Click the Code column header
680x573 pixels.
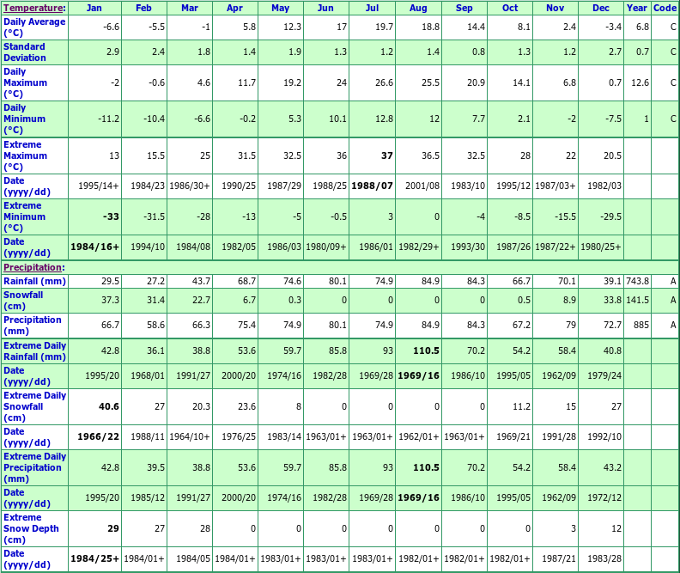pos(665,8)
